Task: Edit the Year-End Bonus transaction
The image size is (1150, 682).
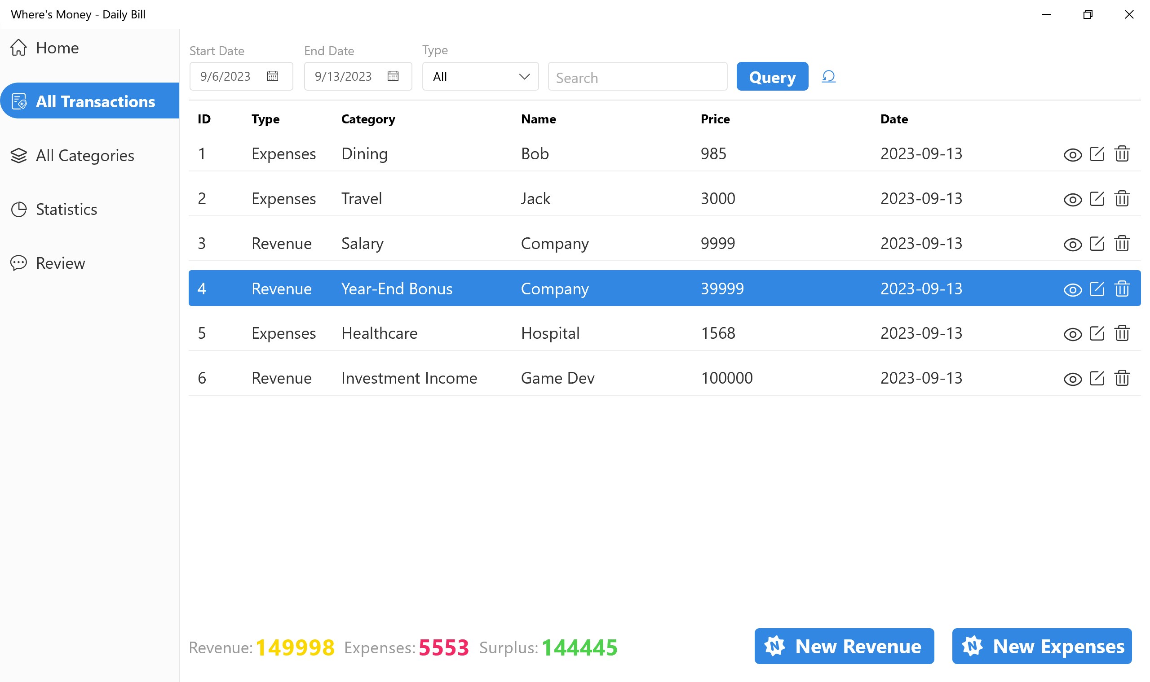Action: (x=1097, y=289)
